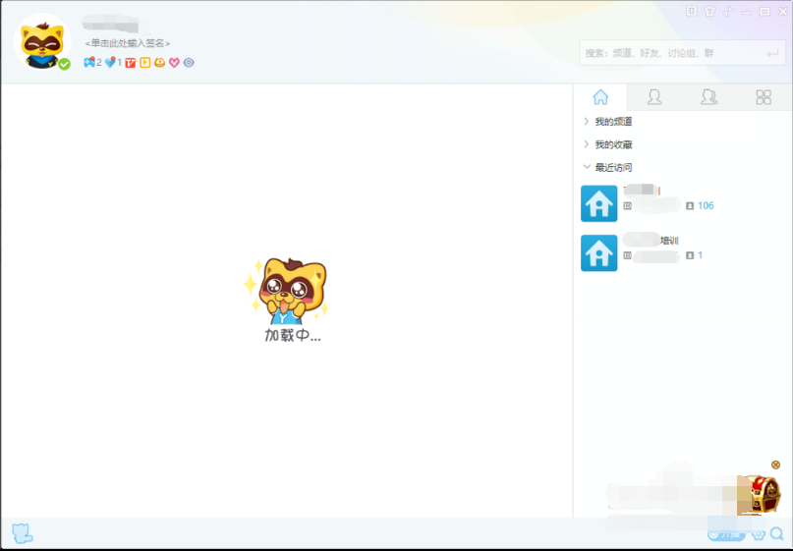Open the apps grid tab
This screenshot has height=551, width=793.
point(764,97)
